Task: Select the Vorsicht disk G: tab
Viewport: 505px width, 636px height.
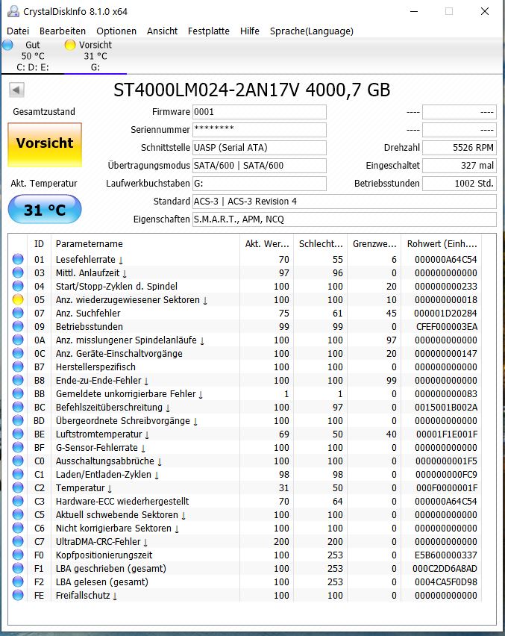Action: click(x=95, y=56)
